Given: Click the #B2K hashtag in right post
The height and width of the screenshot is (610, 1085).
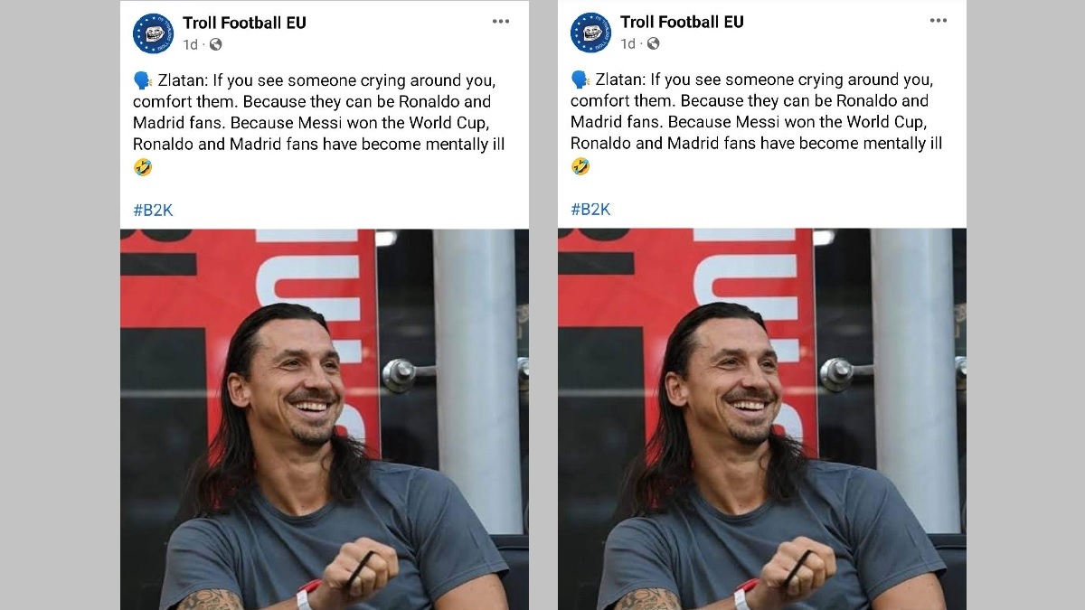Looking at the screenshot, I should click(590, 210).
